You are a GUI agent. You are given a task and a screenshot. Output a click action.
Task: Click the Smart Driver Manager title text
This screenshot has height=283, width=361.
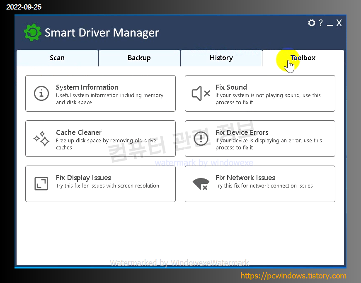[x=102, y=33]
